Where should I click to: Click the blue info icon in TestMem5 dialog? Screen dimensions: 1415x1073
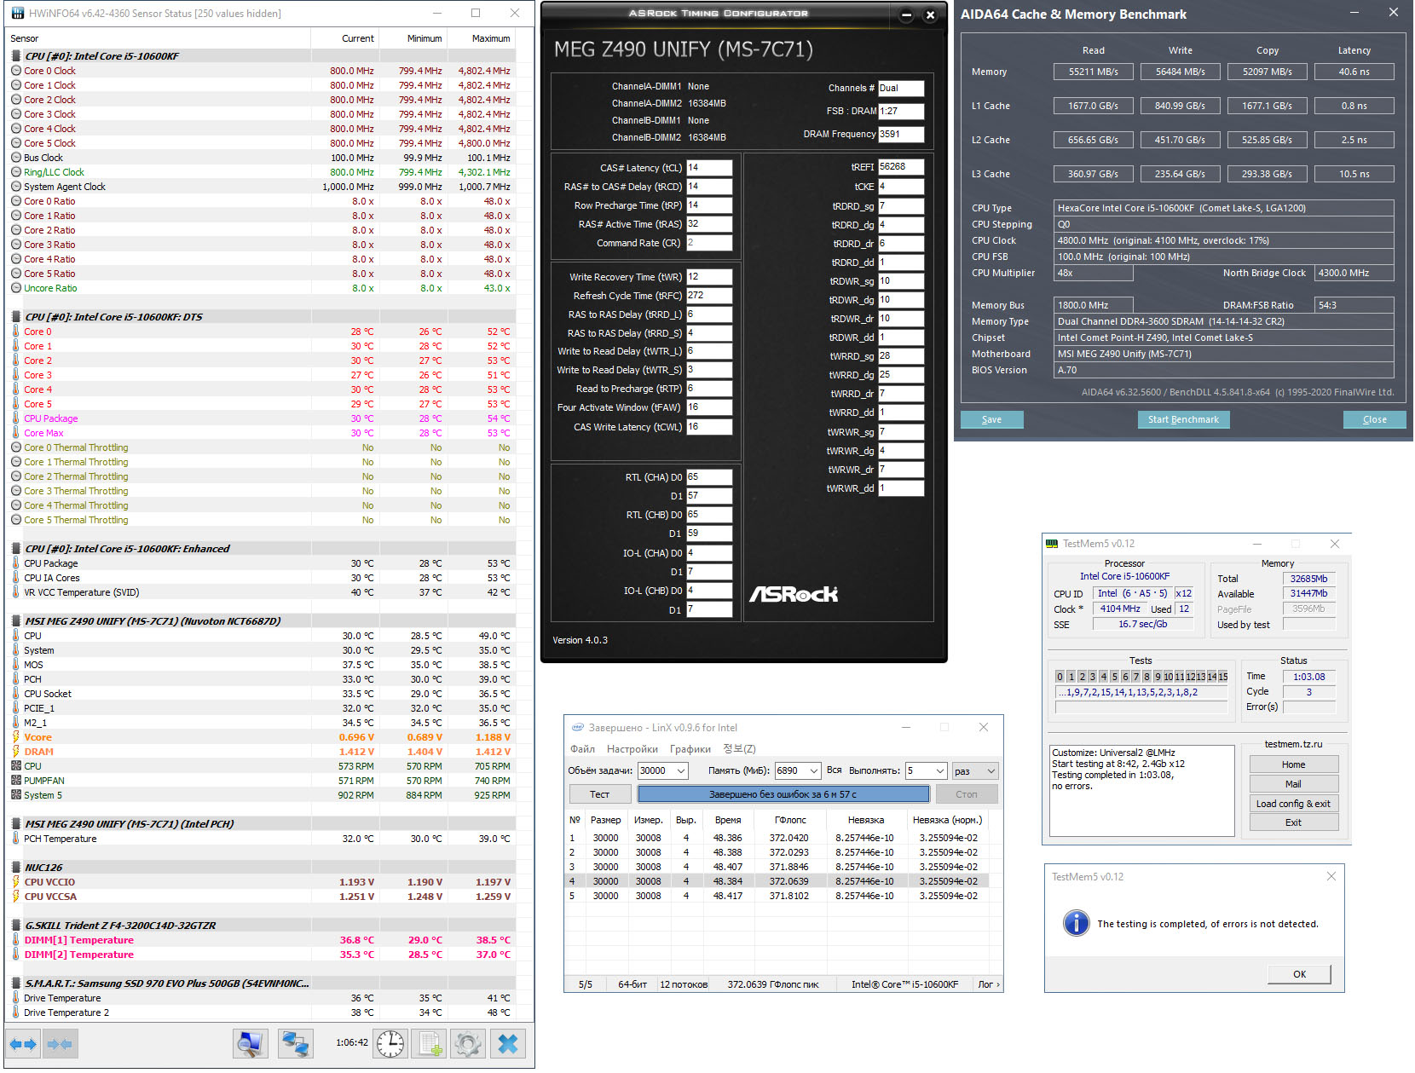tap(1077, 923)
